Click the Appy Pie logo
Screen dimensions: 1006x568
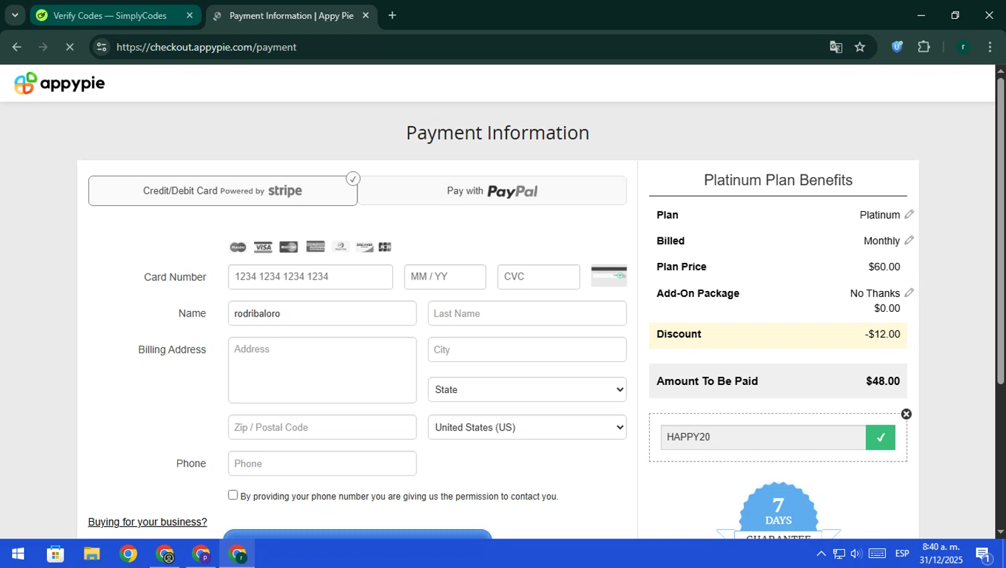coord(59,83)
